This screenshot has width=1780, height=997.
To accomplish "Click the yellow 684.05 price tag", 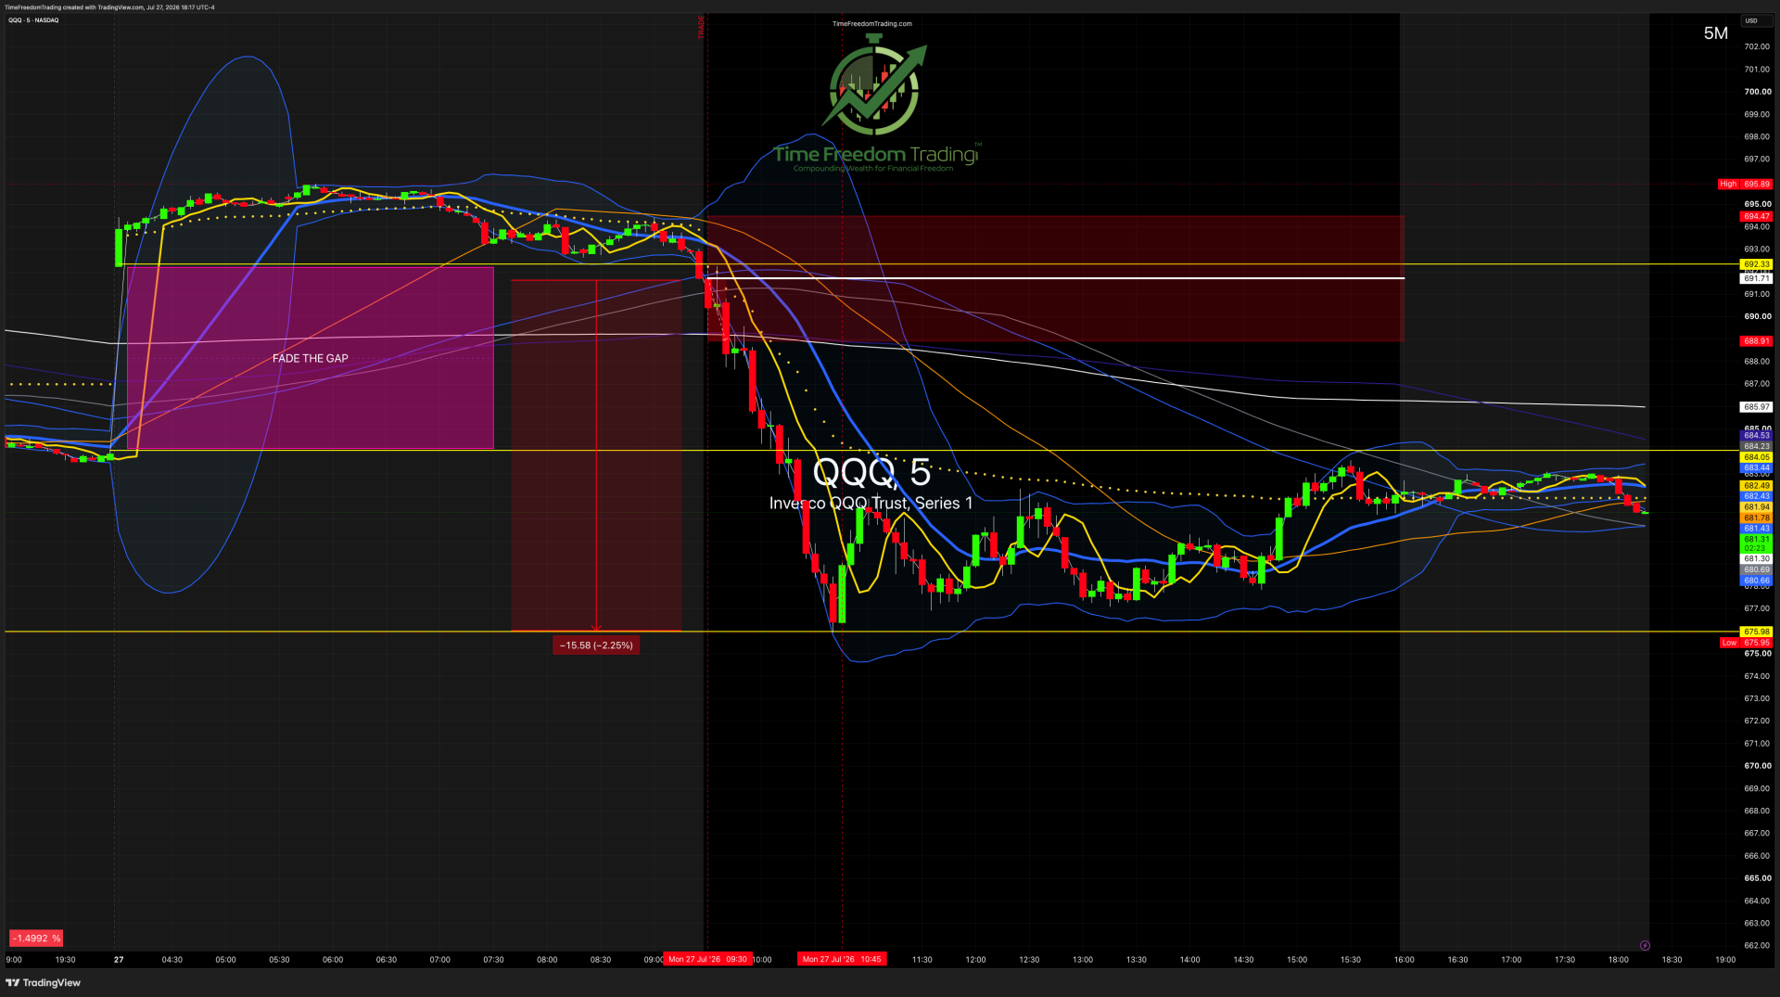I will point(1757,458).
